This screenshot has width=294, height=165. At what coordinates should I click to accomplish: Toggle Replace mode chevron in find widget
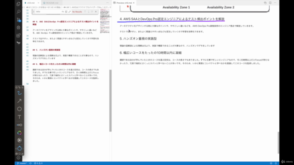click(34, 11)
